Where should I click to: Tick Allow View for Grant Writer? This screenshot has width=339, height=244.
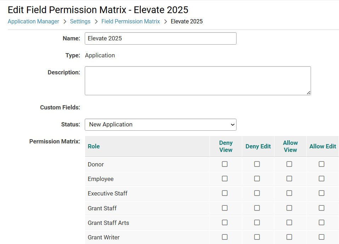pyautogui.click(x=289, y=237)
